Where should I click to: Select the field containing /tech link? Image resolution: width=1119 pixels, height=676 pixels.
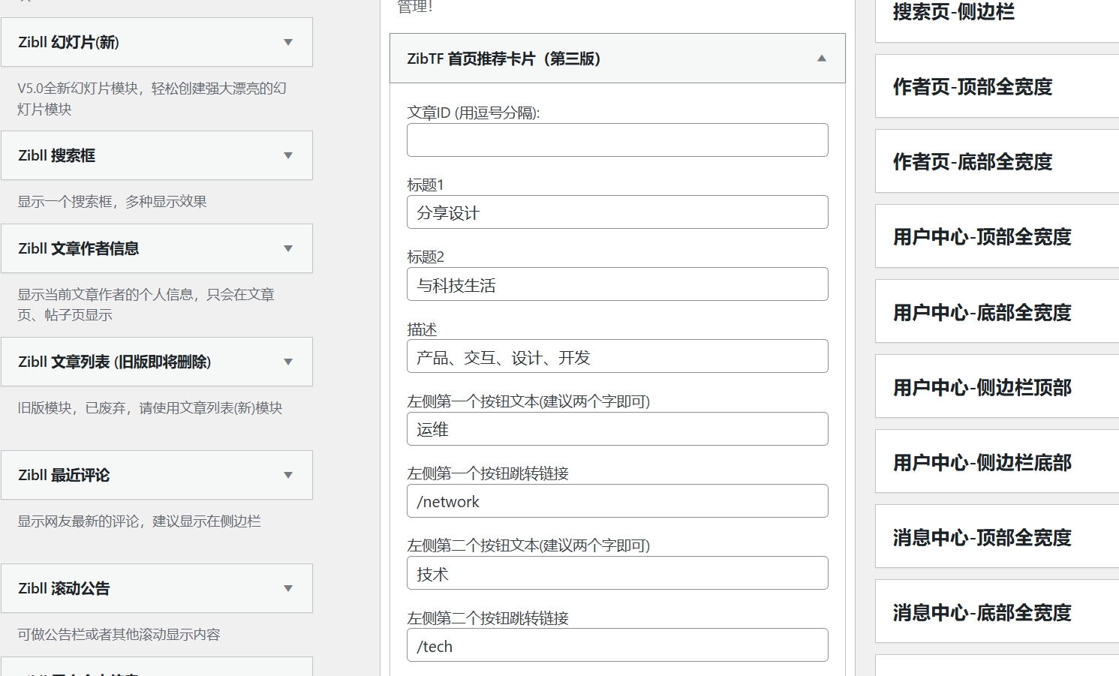click(x=617, y=645)
